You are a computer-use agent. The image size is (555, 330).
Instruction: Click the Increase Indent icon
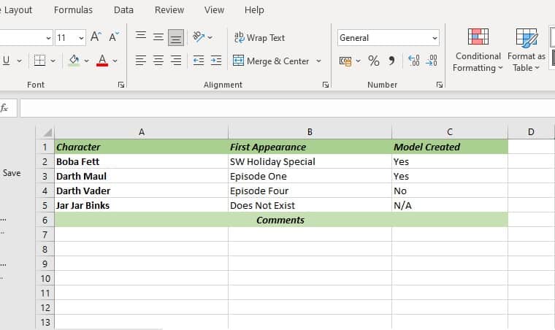click(216, 61)
